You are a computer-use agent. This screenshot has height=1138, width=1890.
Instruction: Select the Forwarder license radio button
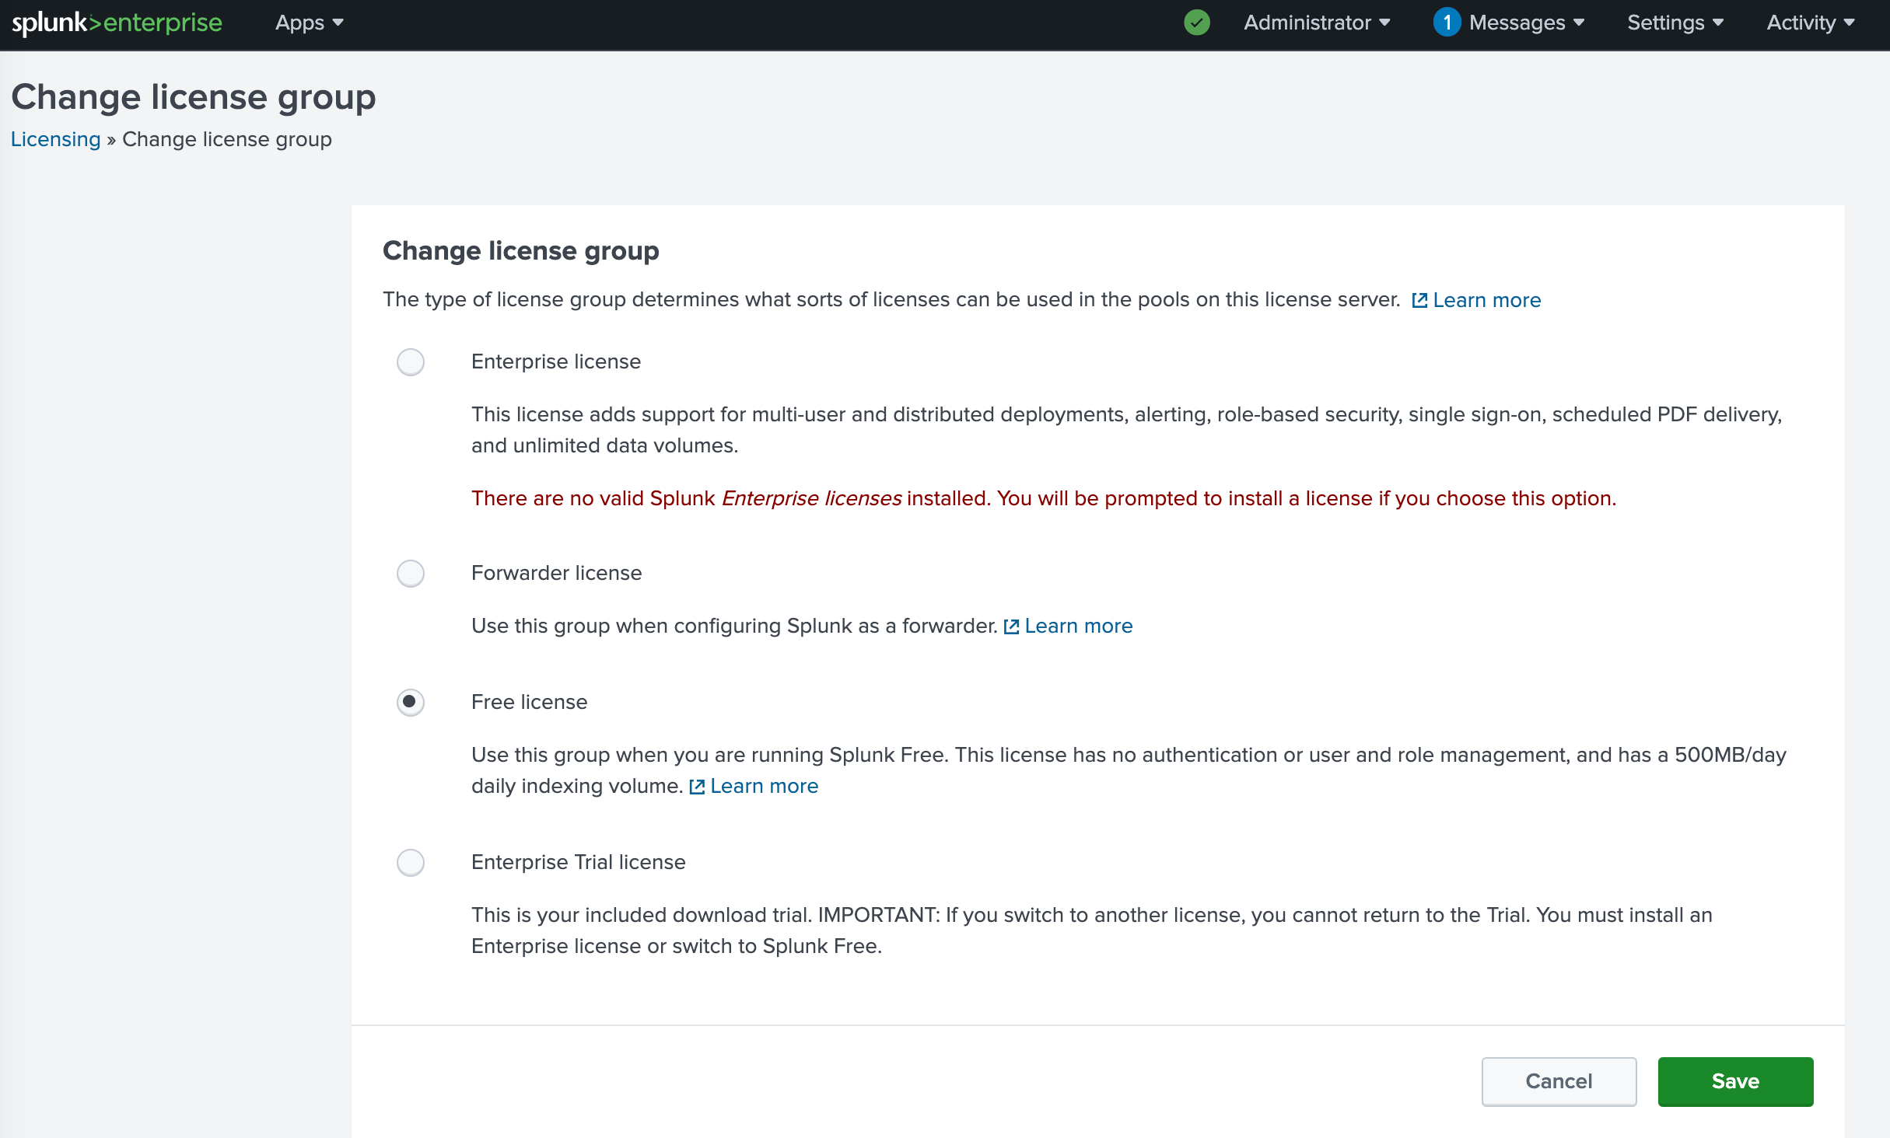pyautogui.click(x=411, y=573)
